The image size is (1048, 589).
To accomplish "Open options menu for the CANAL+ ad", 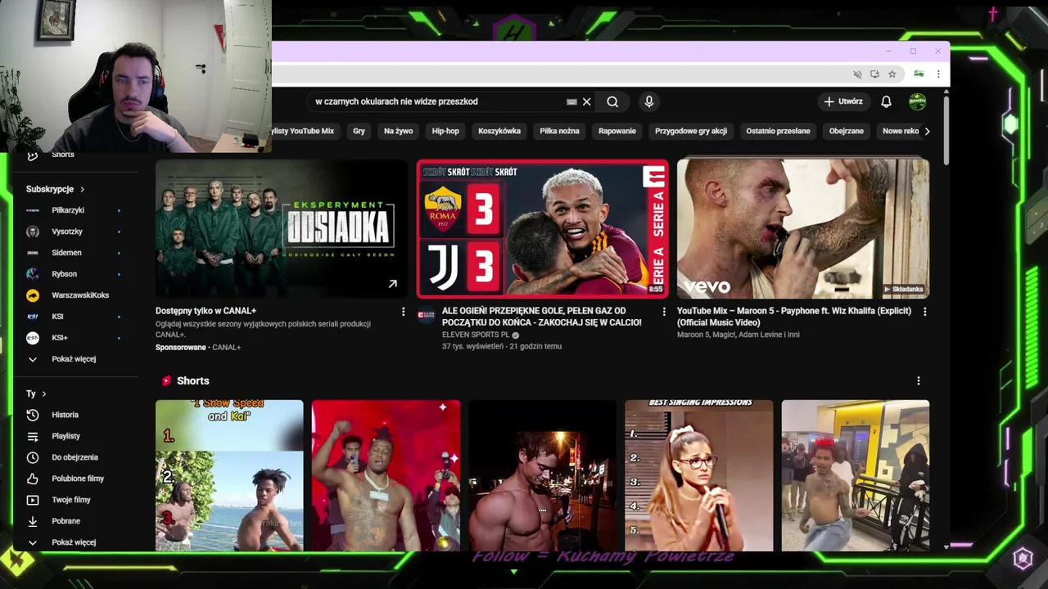I will point(403,312).
